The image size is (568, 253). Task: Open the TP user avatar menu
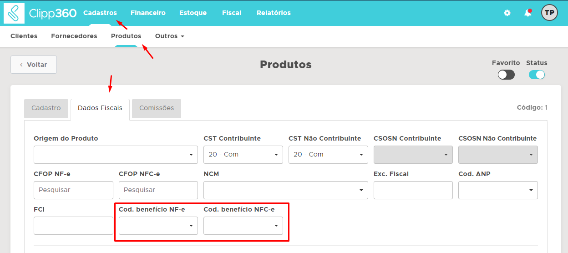549,13
